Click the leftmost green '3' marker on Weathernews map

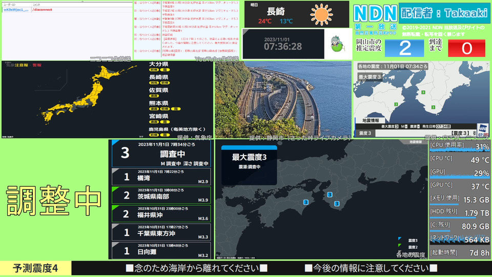(396, 104)
